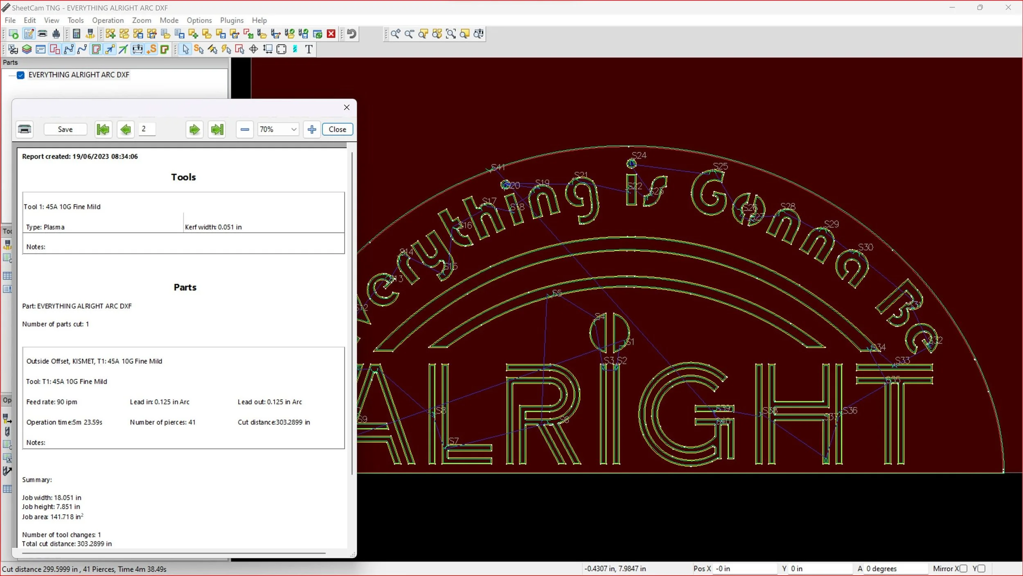1023x576 pixels.
Task: Click the Zoom in magnifier icon
Action: tap(395, 34)
